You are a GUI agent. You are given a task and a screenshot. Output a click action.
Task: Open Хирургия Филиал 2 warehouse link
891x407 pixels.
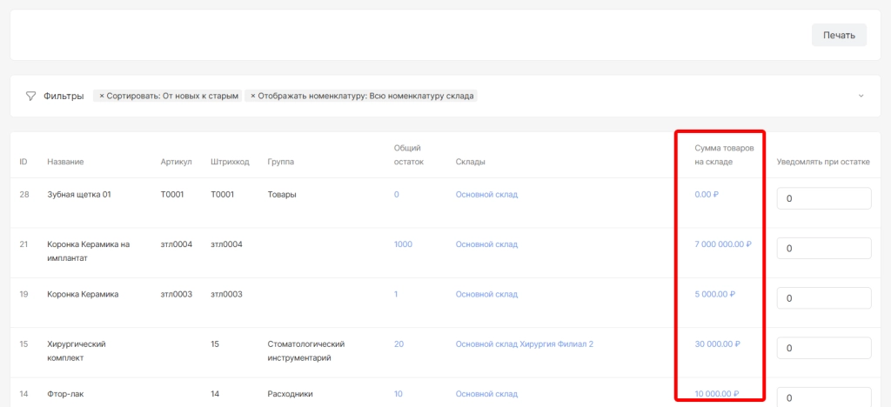(x=557, y=344)
